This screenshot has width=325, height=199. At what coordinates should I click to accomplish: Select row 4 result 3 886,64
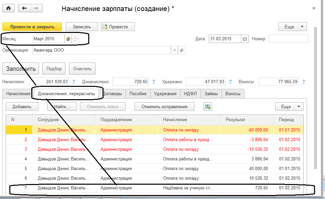pyautogui.click(x=247, y=159)
